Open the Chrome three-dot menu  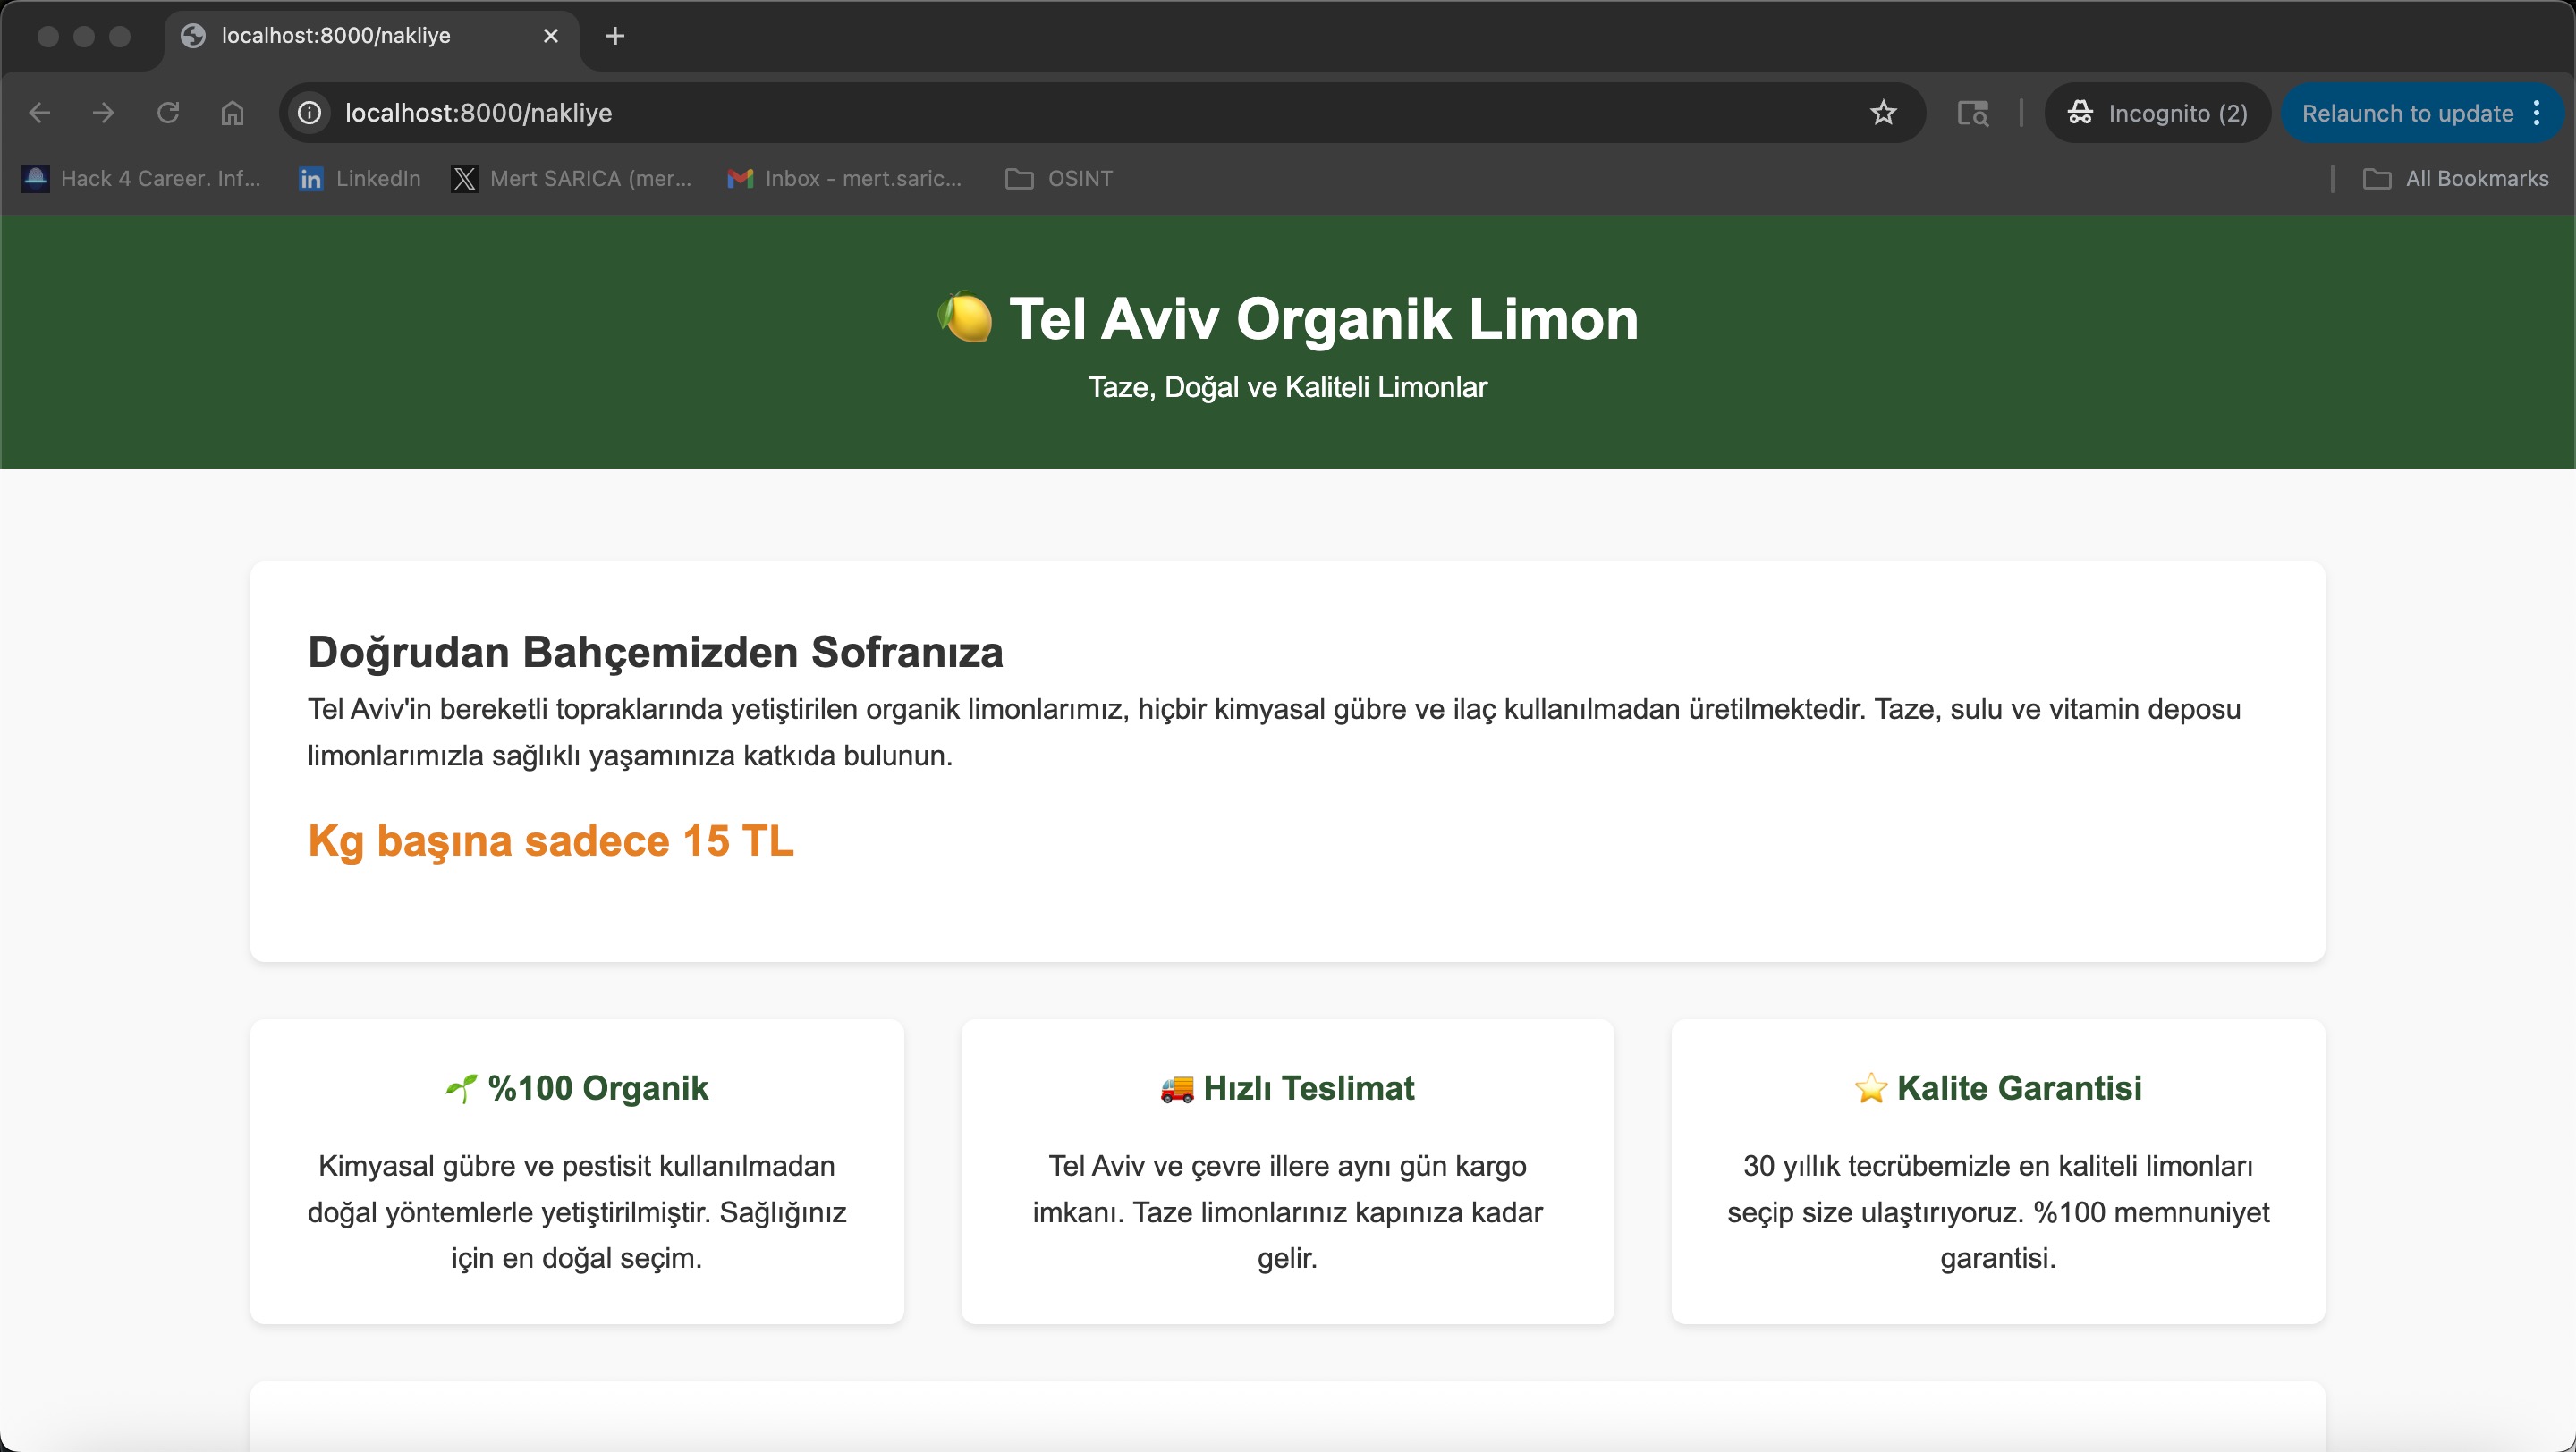pyautogui.click(x=2537, y=113)
